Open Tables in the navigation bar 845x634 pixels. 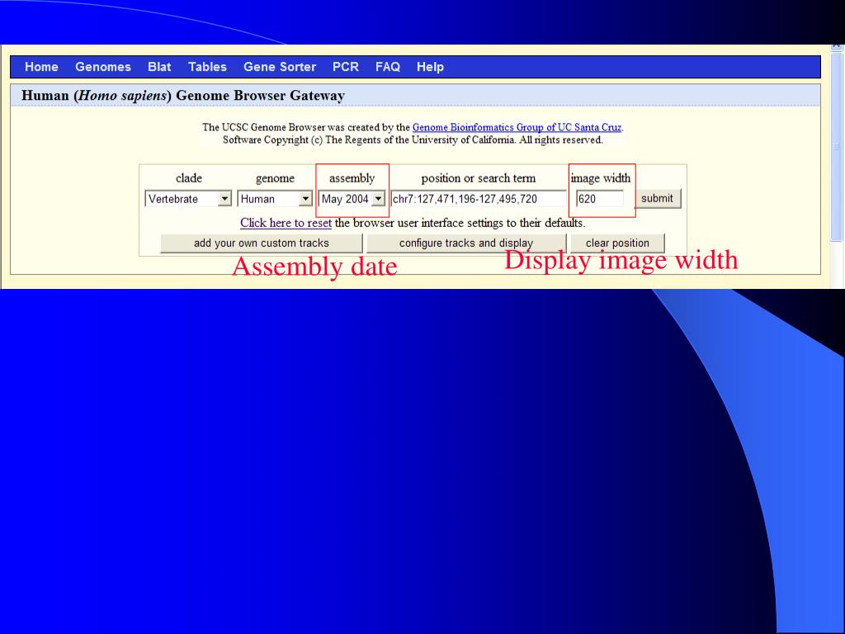[207, 67]
